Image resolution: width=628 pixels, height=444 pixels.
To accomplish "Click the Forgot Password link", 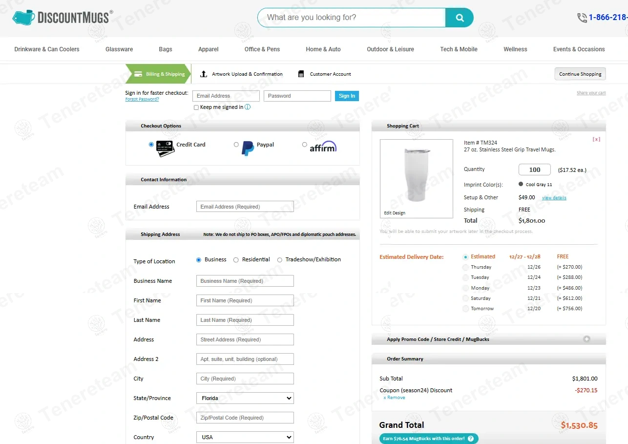I will [x=142, y=99].
